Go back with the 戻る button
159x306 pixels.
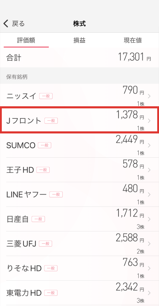pos(14,24)
